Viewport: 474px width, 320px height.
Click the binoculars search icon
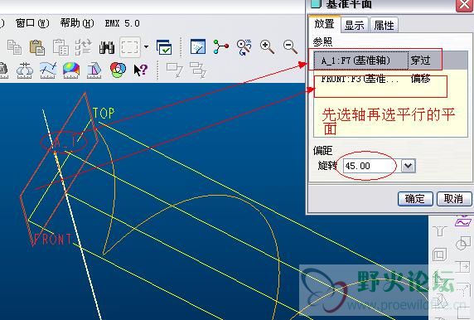107,47
